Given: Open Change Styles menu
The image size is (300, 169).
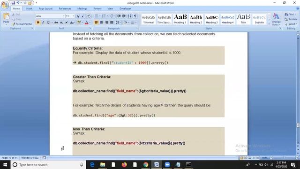Looking at the screenshot, I should 276,19.
